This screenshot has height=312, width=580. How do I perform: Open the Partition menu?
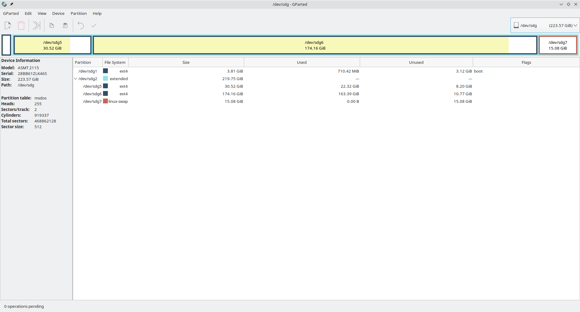79,13
